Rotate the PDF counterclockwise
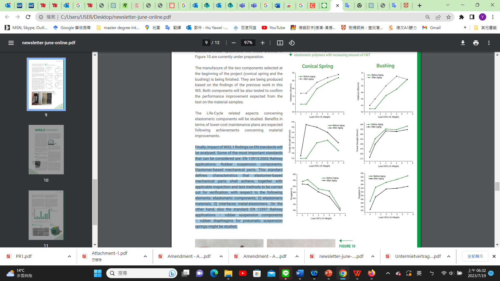The image size is (500, 281). coord(292,43)
